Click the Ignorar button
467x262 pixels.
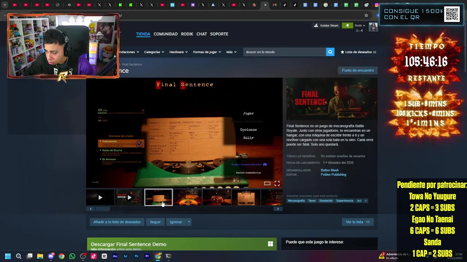click(176, 222)
